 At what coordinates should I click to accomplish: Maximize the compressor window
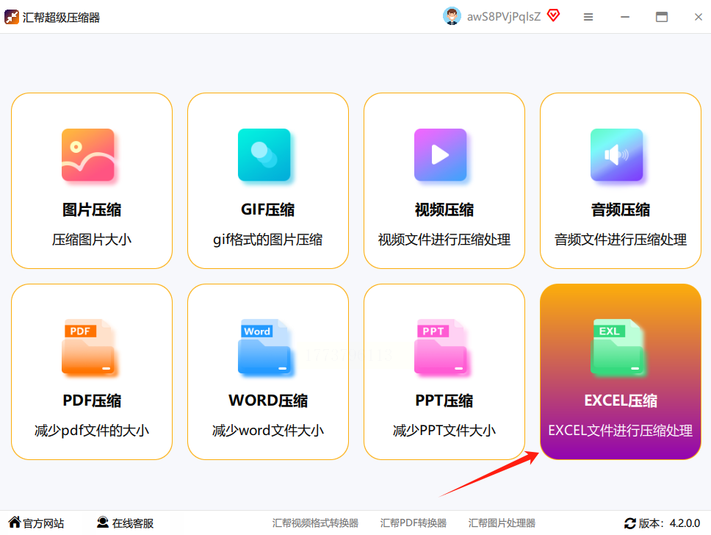click(662, 17)
